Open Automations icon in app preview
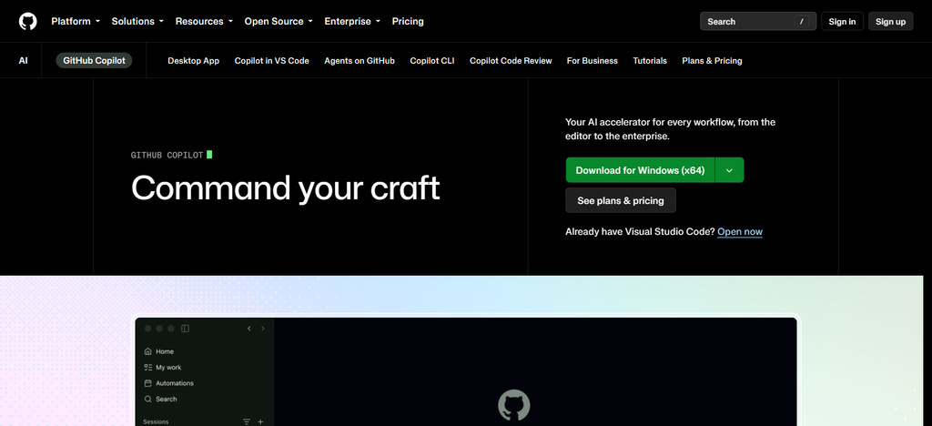 148,383
